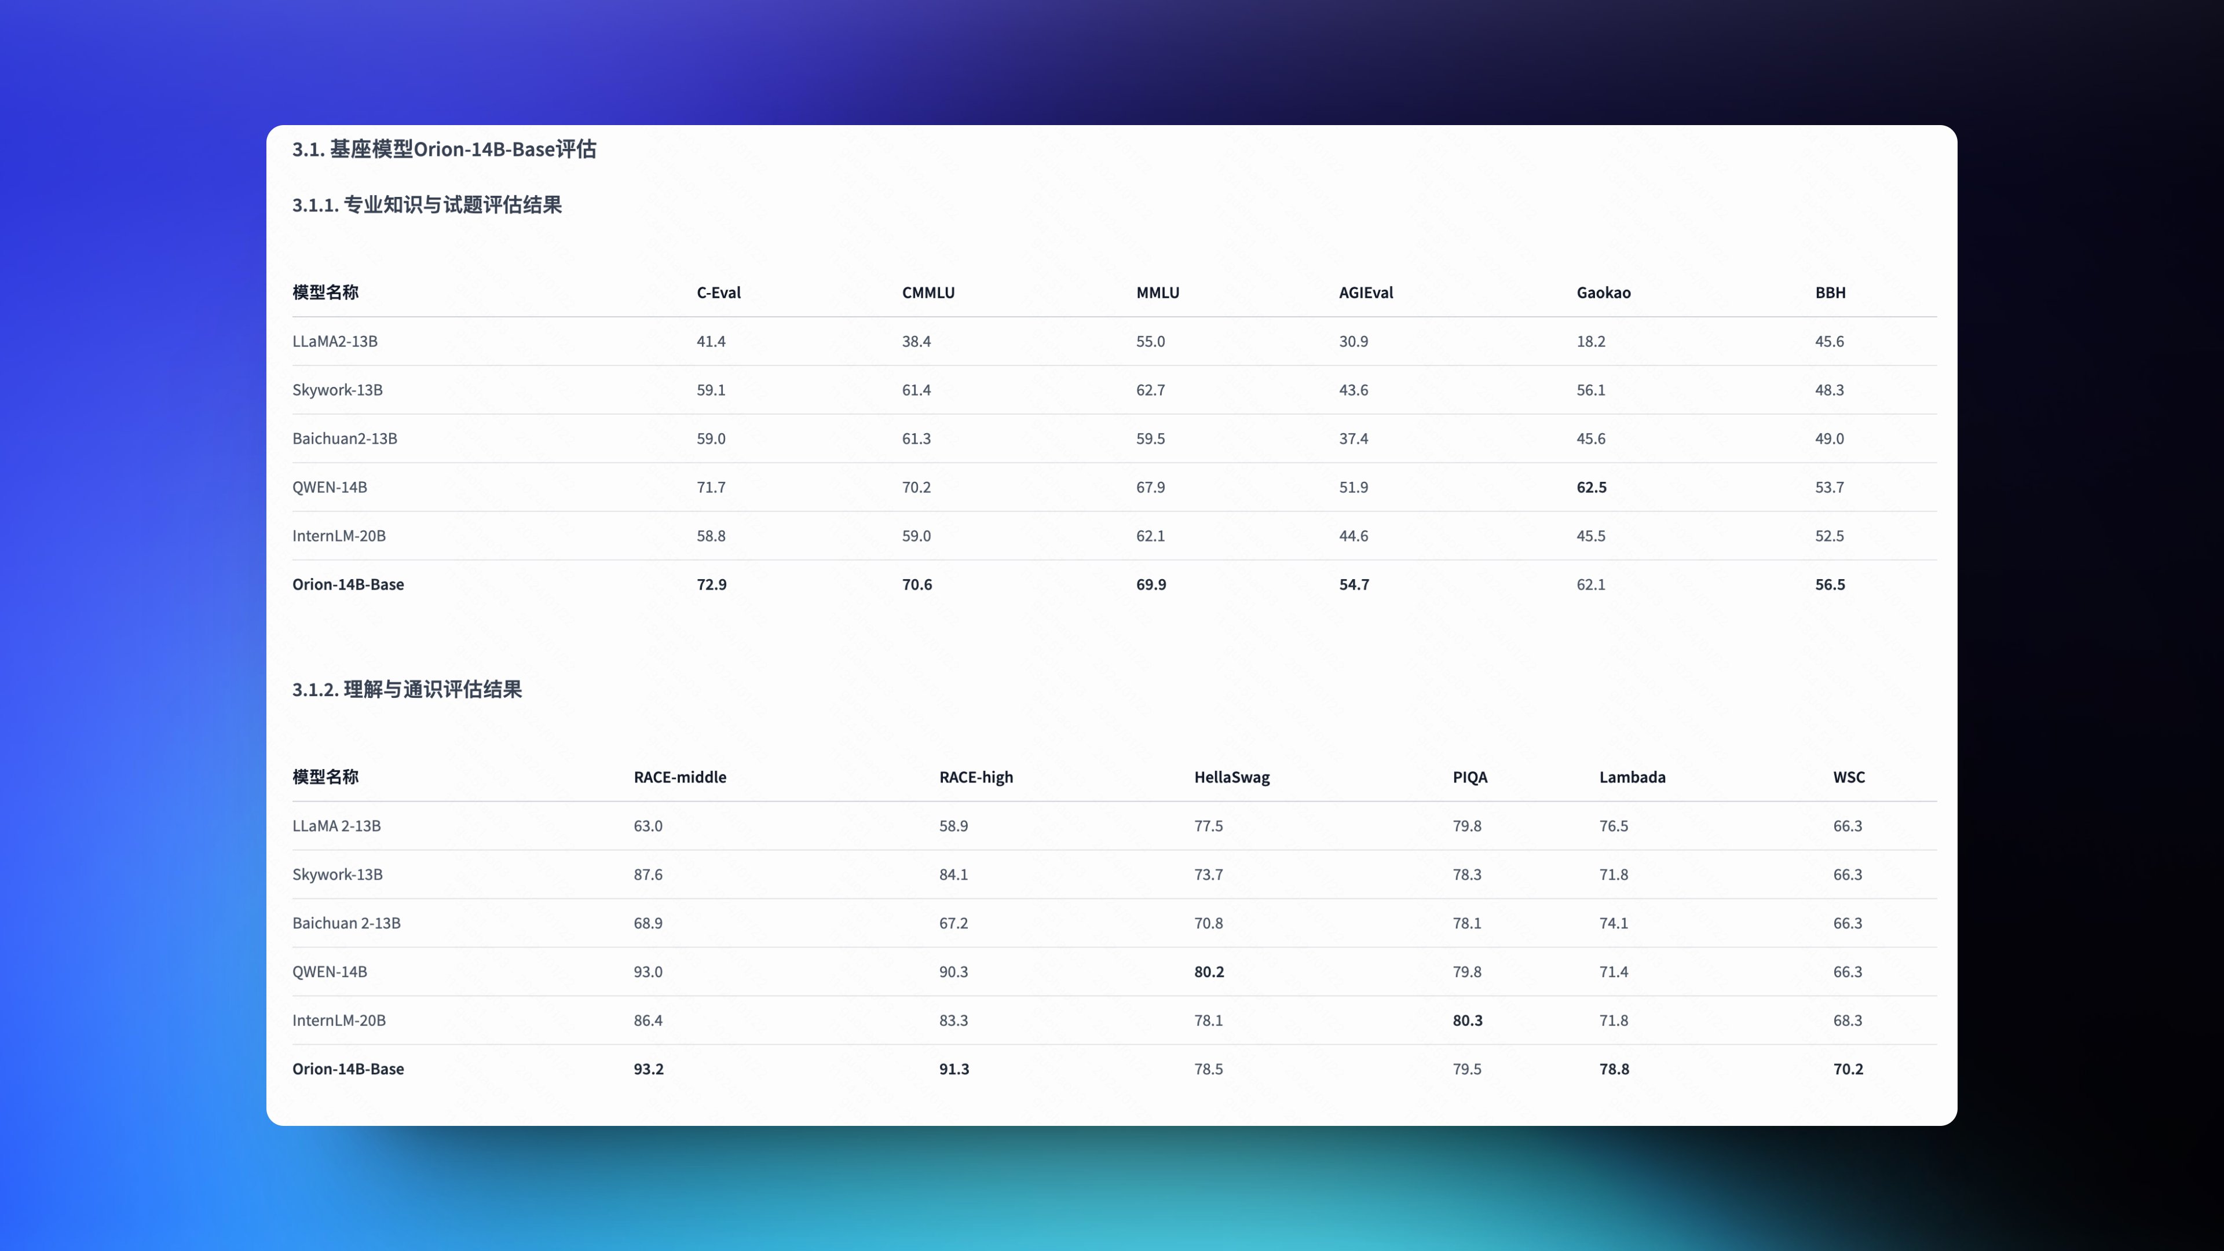Click the Orion-14B-Base Lambada score 78.8

click(1614, 1069)
